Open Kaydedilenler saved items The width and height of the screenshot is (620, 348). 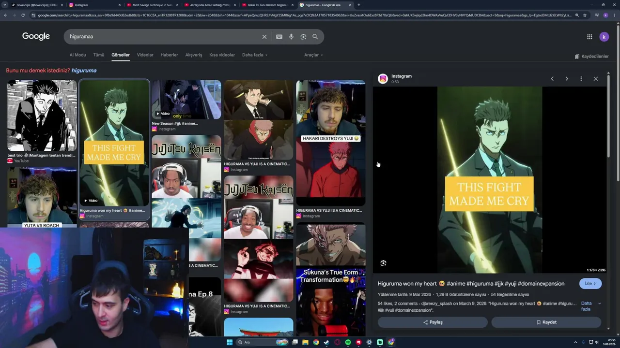click(591, 57)
